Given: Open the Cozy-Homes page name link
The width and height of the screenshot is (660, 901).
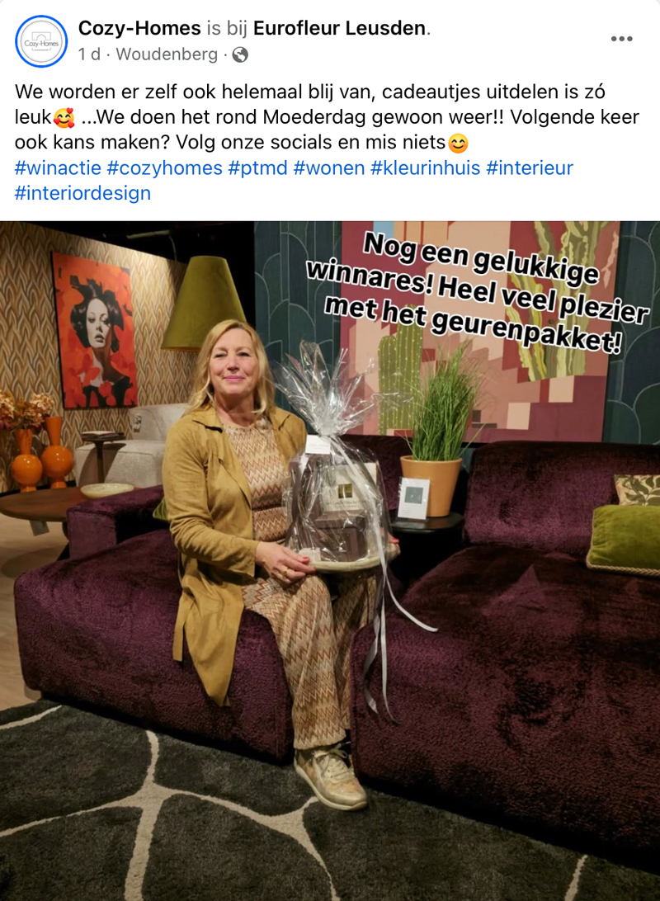Looking at the screenshot, I should 139,27.
